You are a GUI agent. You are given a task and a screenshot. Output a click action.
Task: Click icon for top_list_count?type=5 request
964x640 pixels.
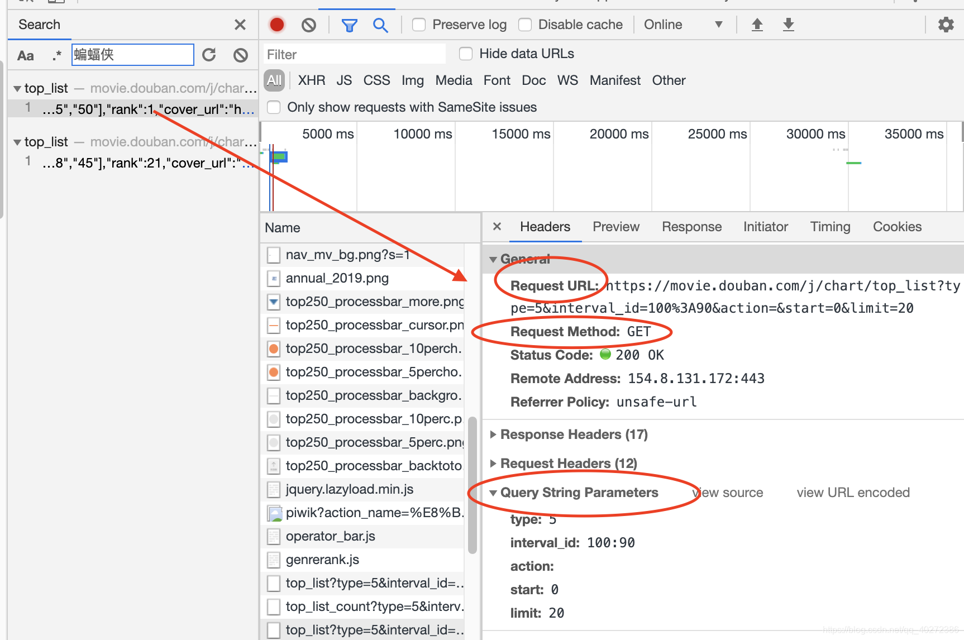point(274,607)
